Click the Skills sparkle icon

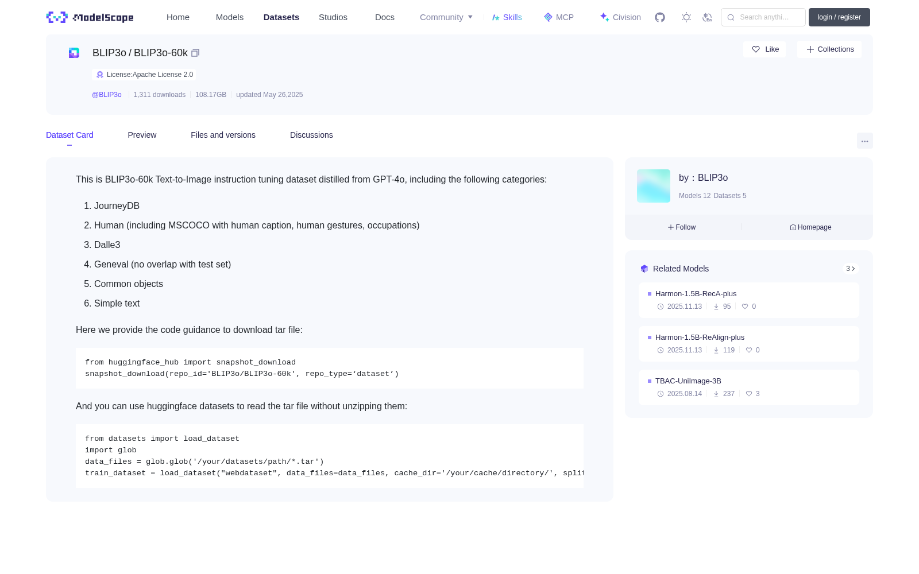point(496,17)
